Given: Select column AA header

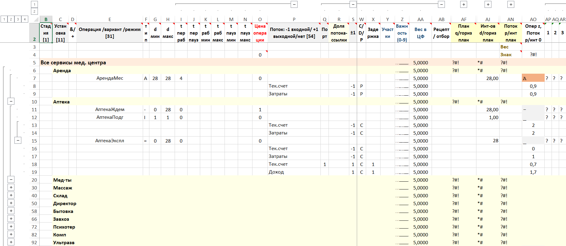Looking at the screenshot, I should [x=420, y=19].
